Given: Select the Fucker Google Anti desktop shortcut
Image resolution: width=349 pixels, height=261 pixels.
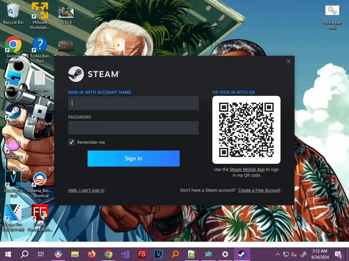Looking at the screenshot, I should tap(40, 217).
